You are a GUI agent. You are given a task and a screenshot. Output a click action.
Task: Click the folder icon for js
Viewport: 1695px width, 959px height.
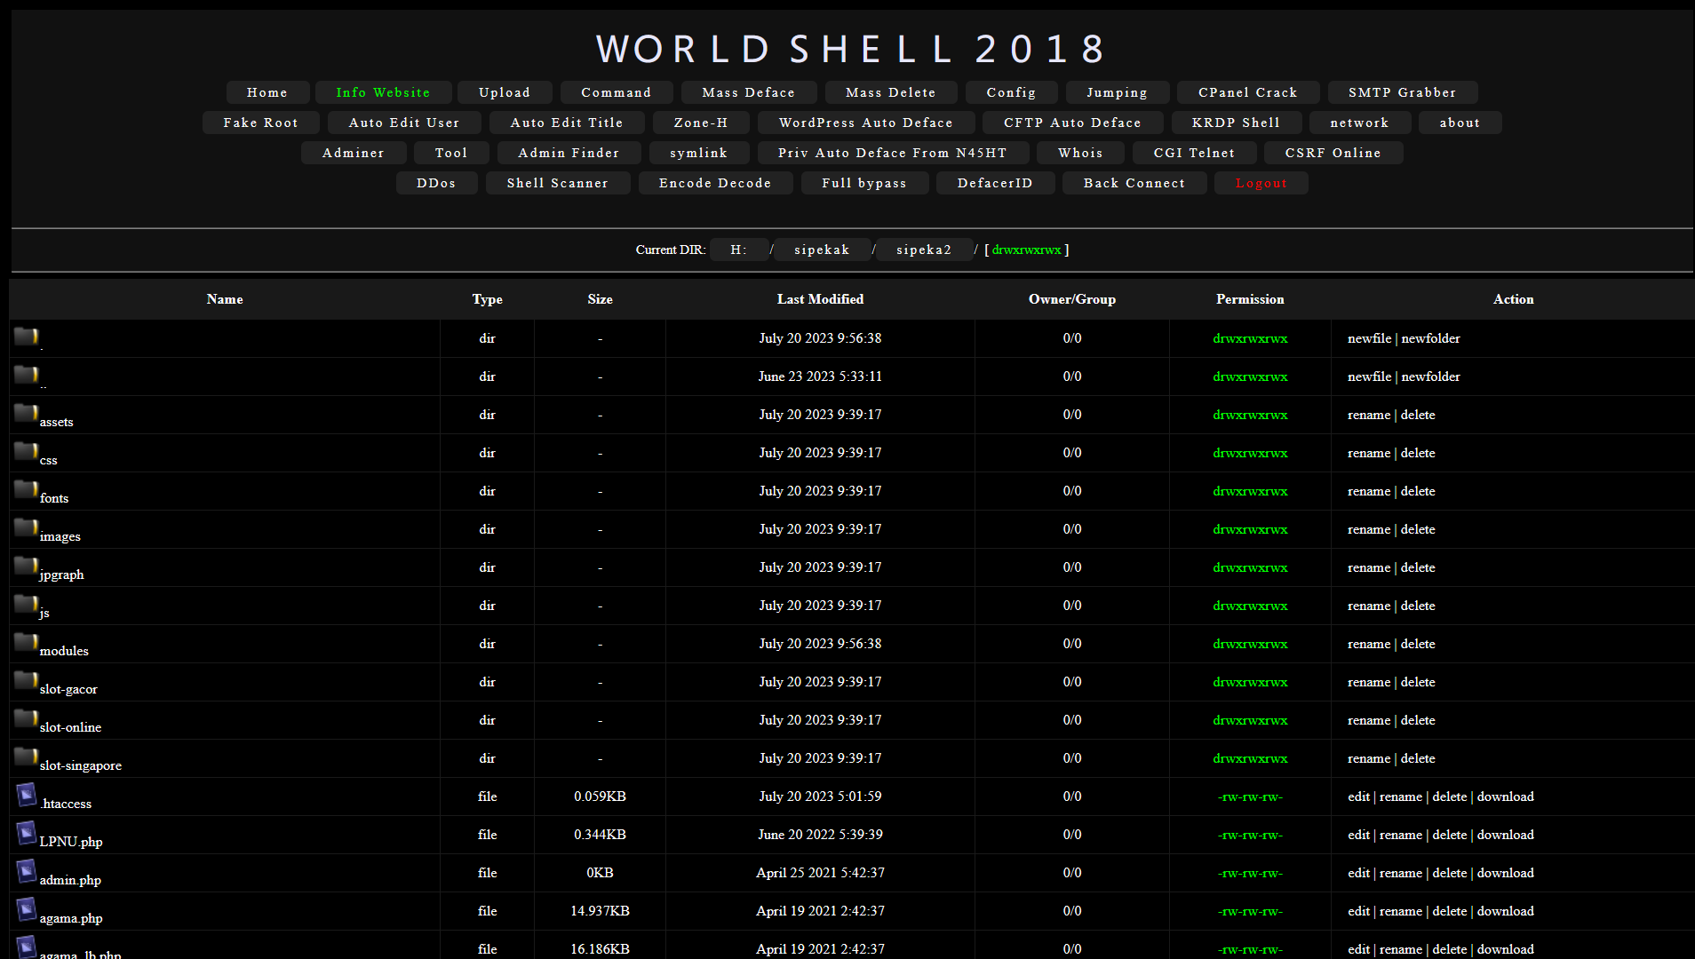coord(26,604)
